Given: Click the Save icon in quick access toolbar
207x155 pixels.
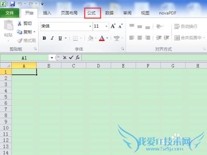Looking at the screenshot, I should click(x=12, y=4).
